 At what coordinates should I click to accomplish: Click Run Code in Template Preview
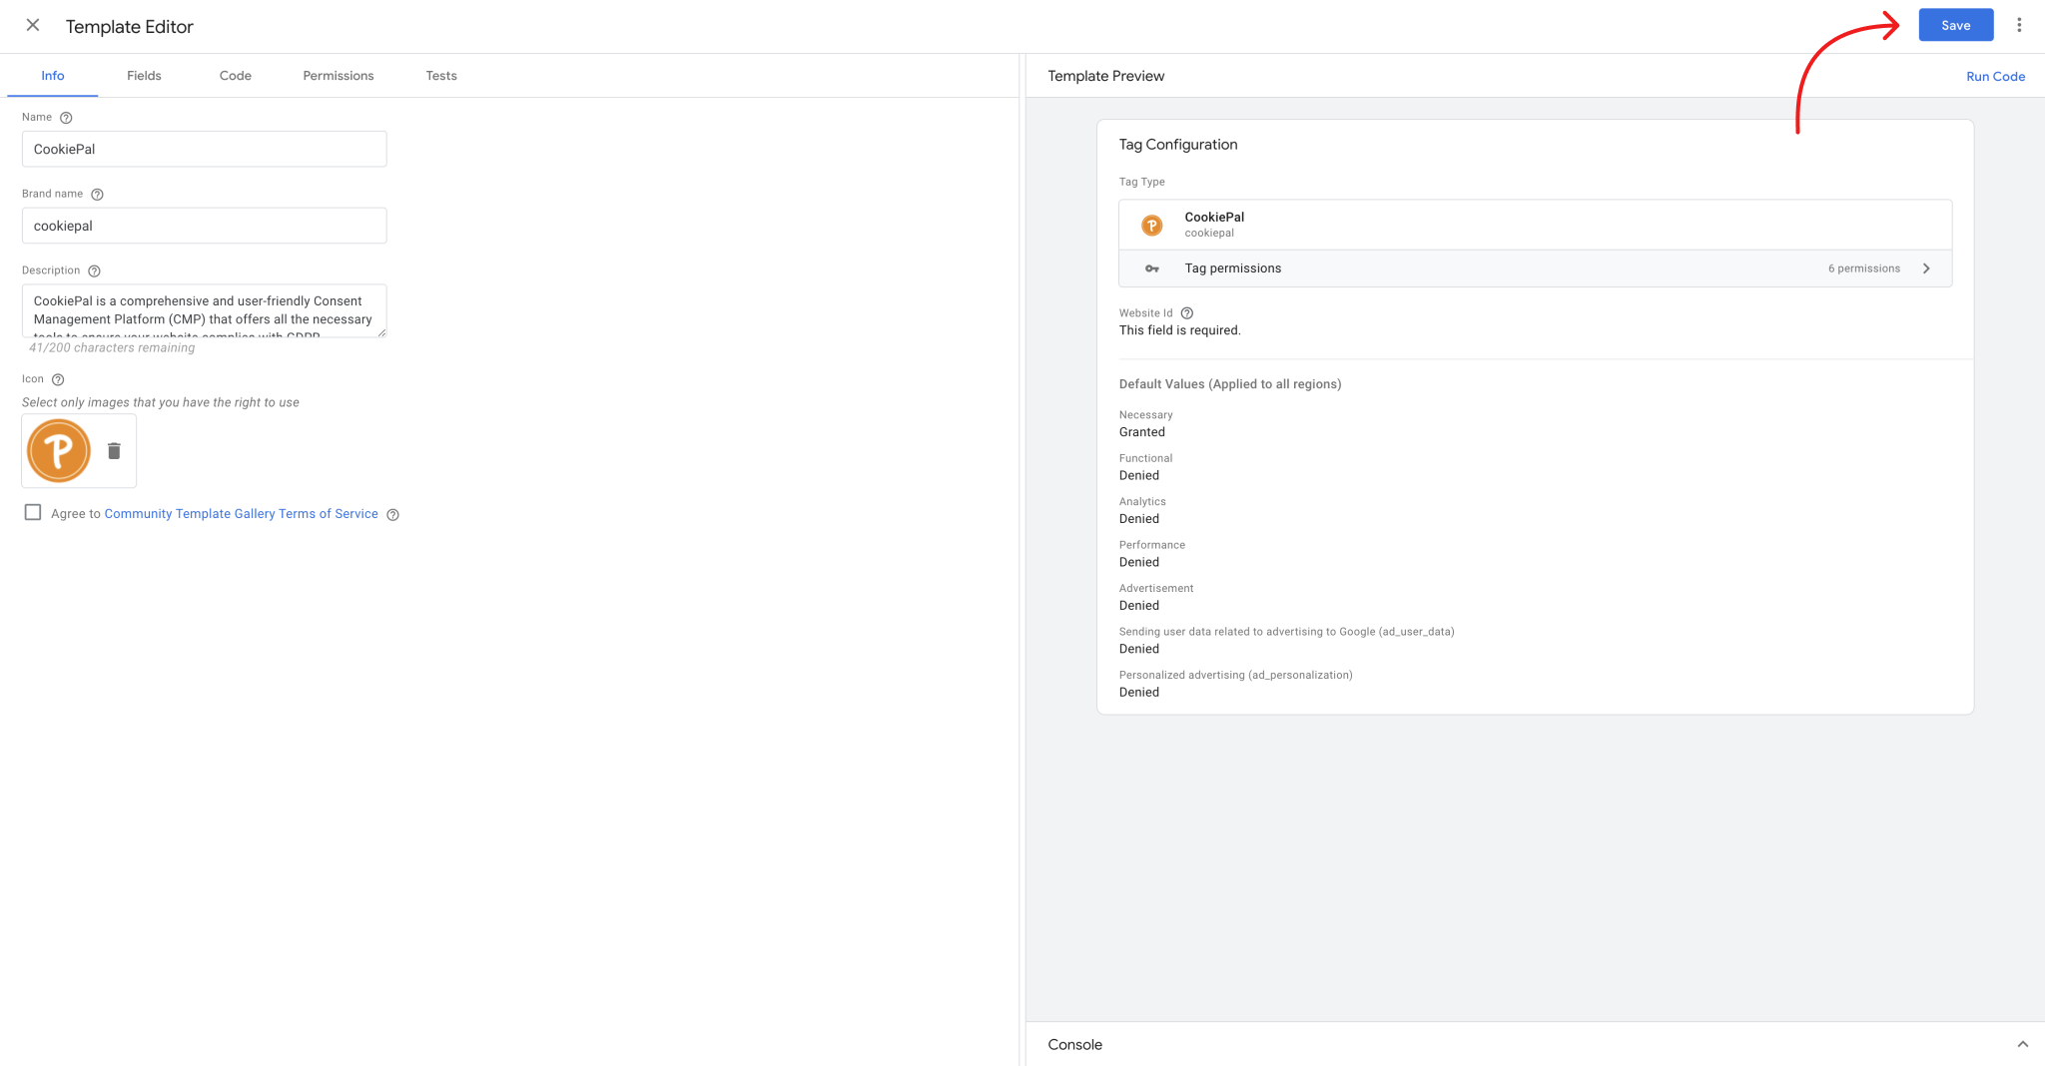tap(1995, 77)
